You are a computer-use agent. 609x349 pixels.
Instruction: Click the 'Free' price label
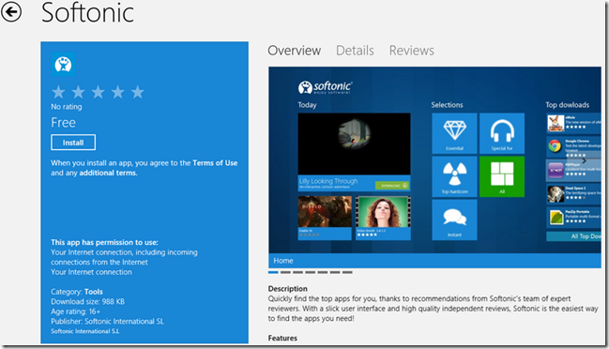pos(63,123)
